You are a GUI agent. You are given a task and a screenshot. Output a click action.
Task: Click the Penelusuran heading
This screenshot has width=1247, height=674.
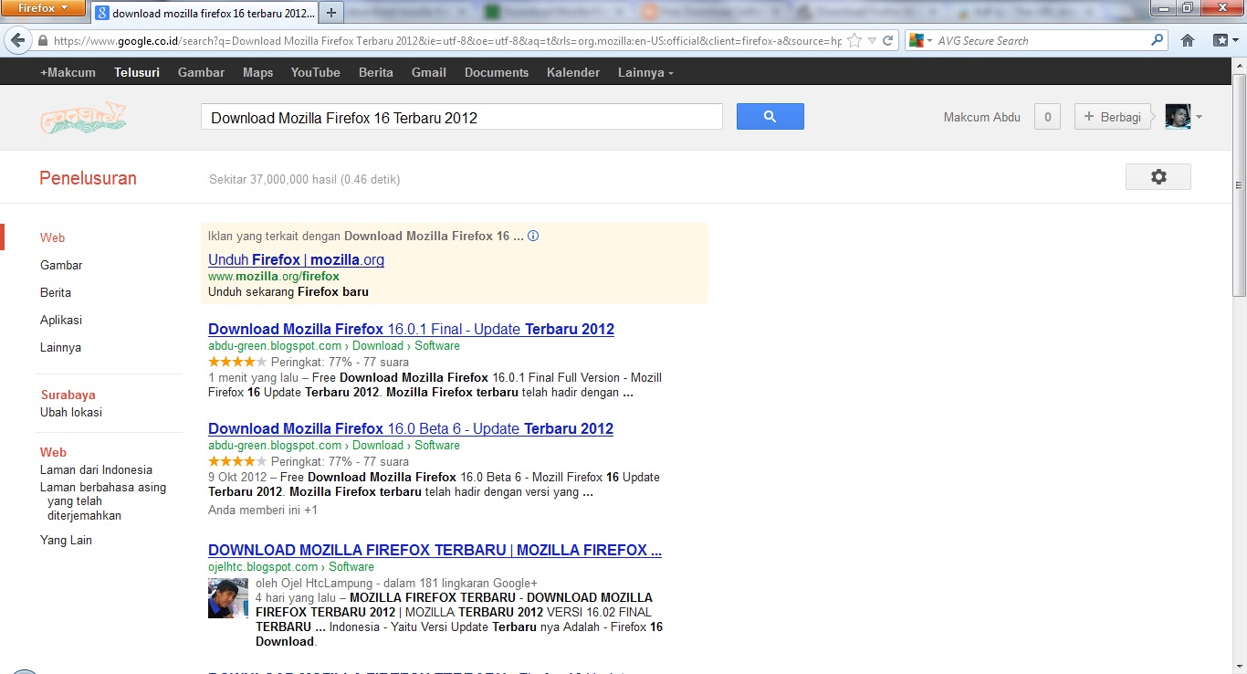coord(88,178)
